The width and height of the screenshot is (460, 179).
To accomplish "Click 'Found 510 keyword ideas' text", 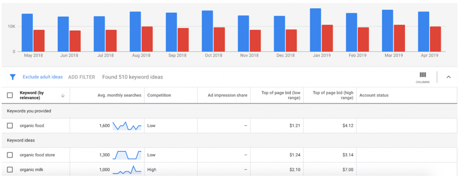I will pyautogui.click(x=133, y=77).
